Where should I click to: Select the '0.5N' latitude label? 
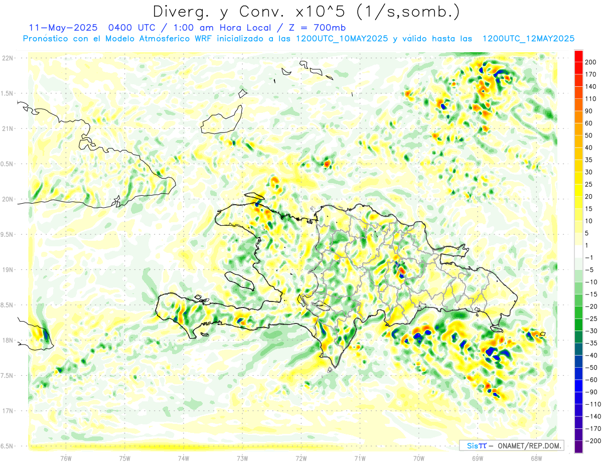pos(8,164)
